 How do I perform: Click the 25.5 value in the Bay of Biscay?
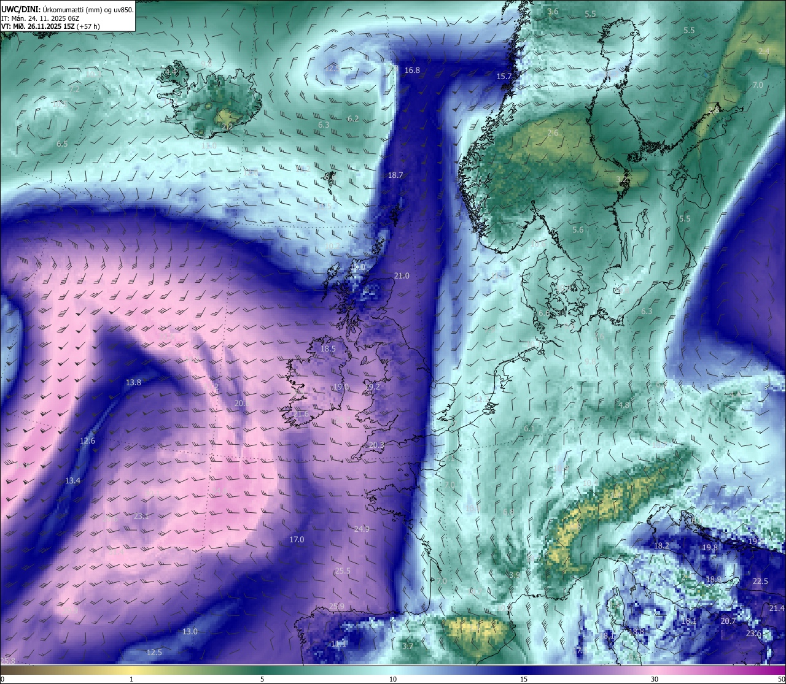tap(342, 571)
